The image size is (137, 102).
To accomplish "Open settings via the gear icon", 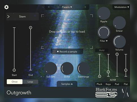I will click(x=6, y=7).
